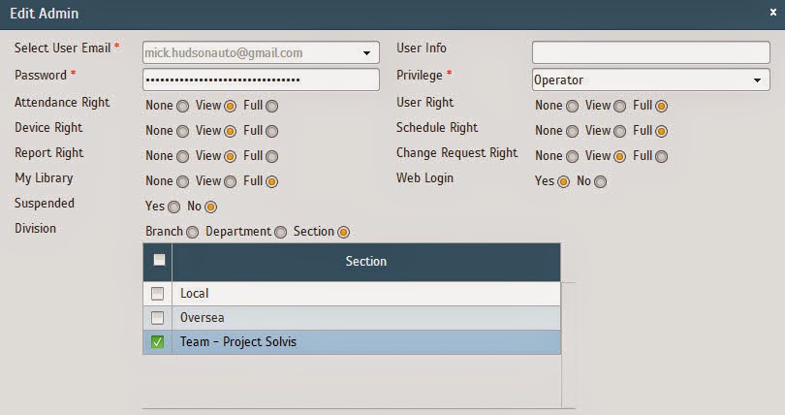Choose View for My Library
785x415 pixels.
(231, 181)
